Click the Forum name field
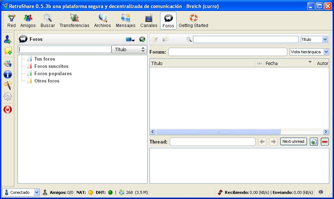This screenshot has height=199, width=334. [228, 52]
